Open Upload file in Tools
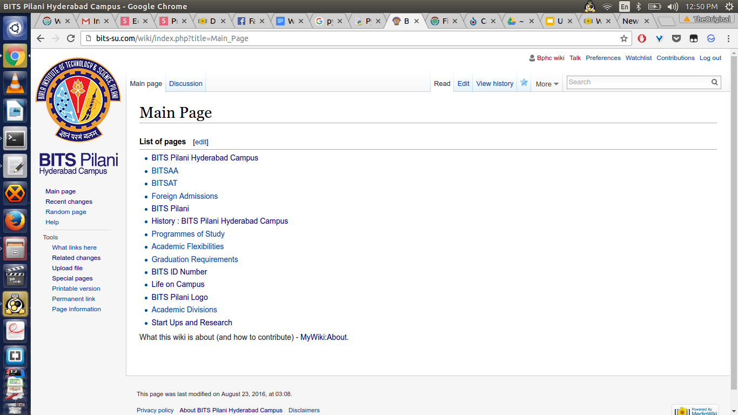The image size is (738, 415). 67,268
